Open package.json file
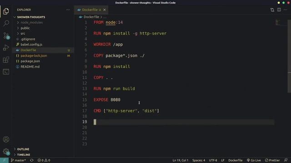 (43, 61)
